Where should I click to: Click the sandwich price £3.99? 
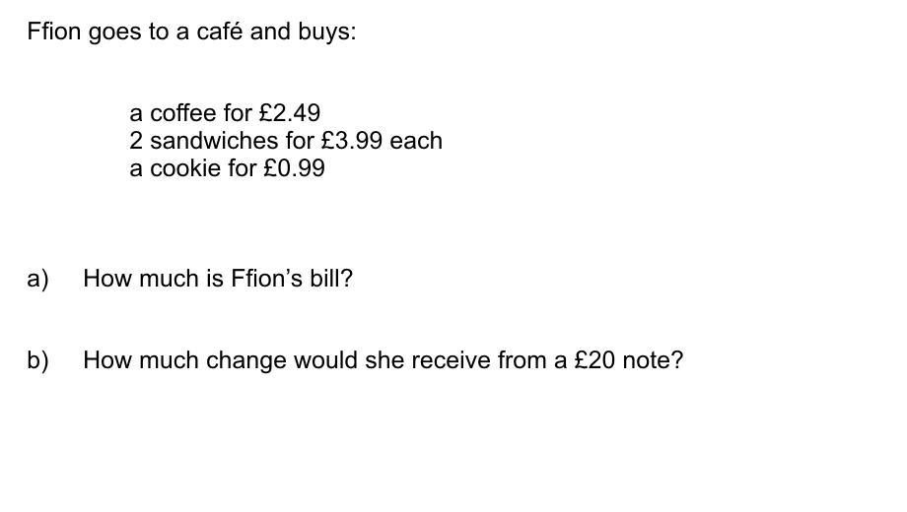pyautogui.click(x=352, y=141)
